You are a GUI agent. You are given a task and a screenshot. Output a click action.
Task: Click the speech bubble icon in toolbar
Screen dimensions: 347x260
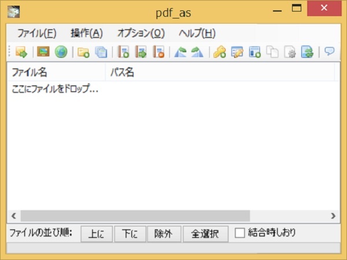[329, 52]
